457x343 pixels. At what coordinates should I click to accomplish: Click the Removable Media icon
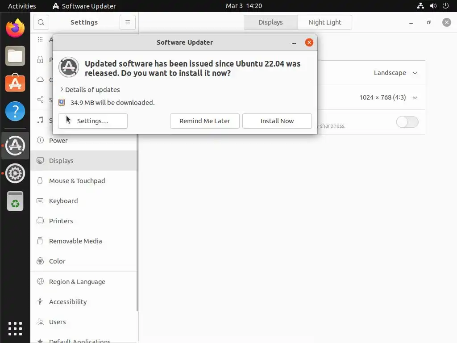40,241
